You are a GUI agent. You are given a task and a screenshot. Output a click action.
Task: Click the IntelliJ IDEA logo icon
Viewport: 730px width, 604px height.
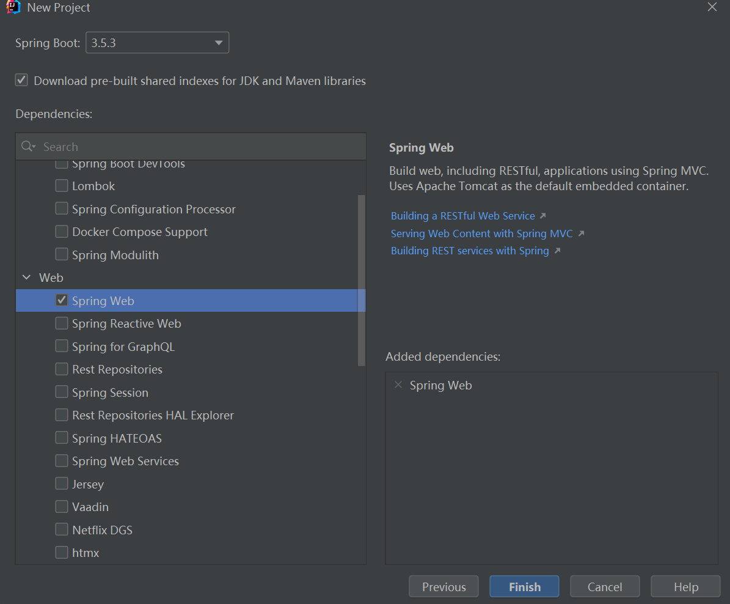[x=13, y=7]
